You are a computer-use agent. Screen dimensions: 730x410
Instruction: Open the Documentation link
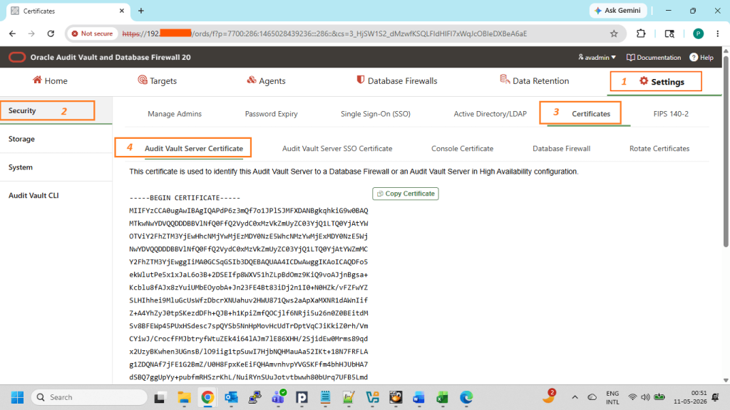[x=654, y=57]
